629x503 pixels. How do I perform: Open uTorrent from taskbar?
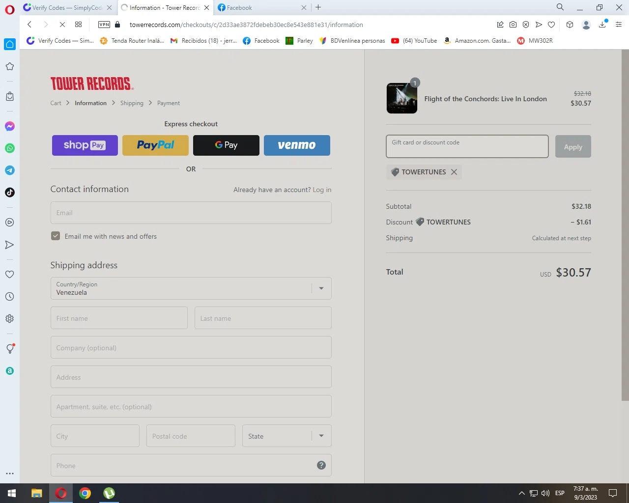click(x=109, y=493)
